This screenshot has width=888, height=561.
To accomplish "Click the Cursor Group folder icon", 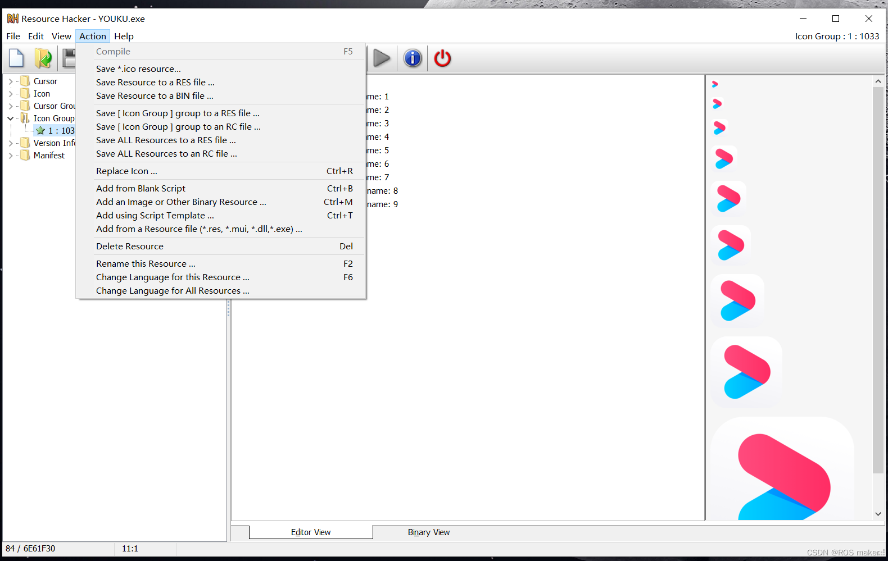I will (25, 106).
